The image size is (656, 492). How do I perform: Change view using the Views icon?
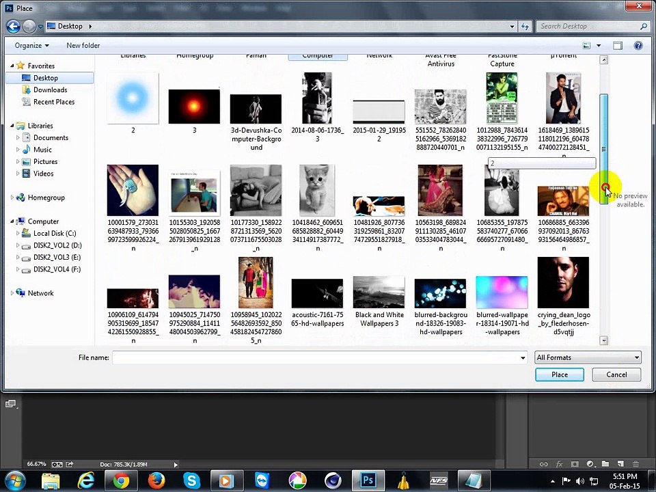click(586, 46)
